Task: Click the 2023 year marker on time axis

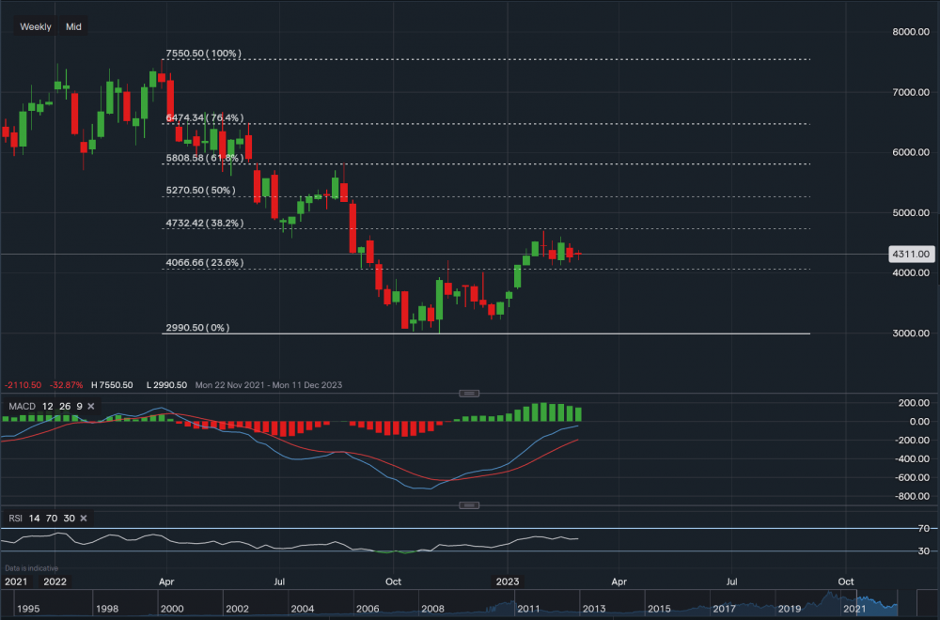Action: 507,581
